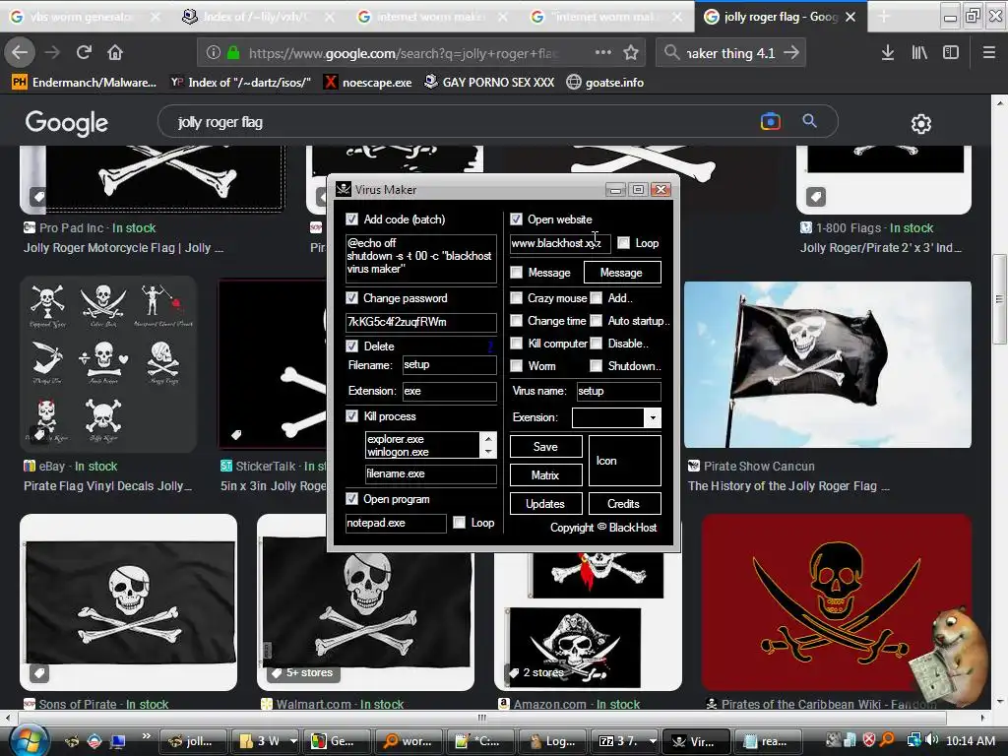Screen dimensions: 1008x756
Task: Switch to the vbs worm generator tab
Action: click(85, 17)
